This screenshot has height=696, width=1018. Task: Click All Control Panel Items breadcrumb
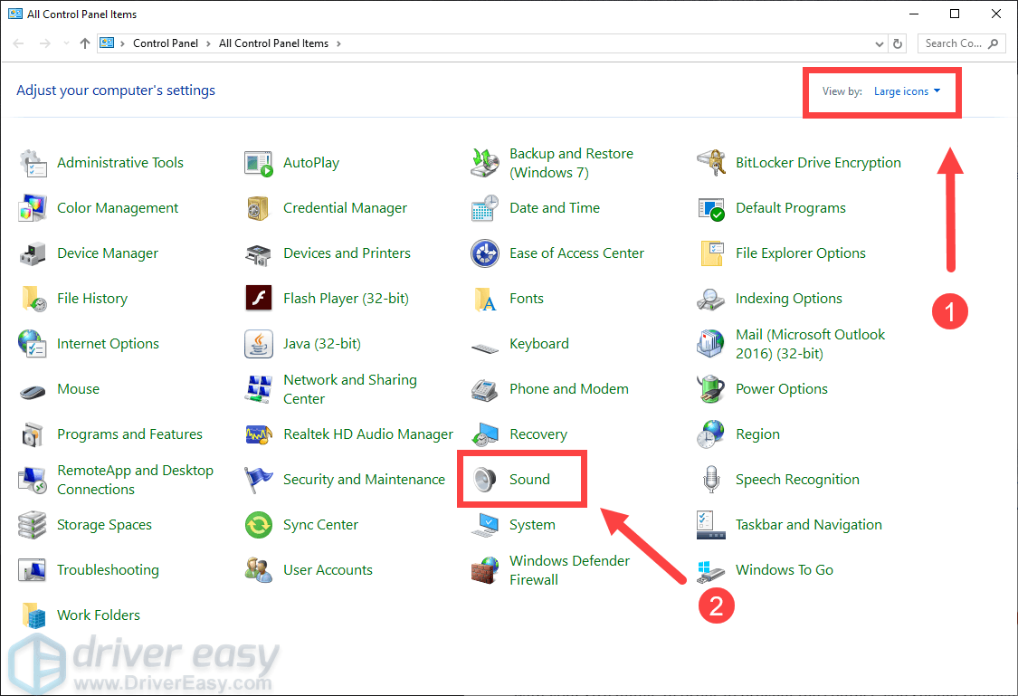(273, 43)
